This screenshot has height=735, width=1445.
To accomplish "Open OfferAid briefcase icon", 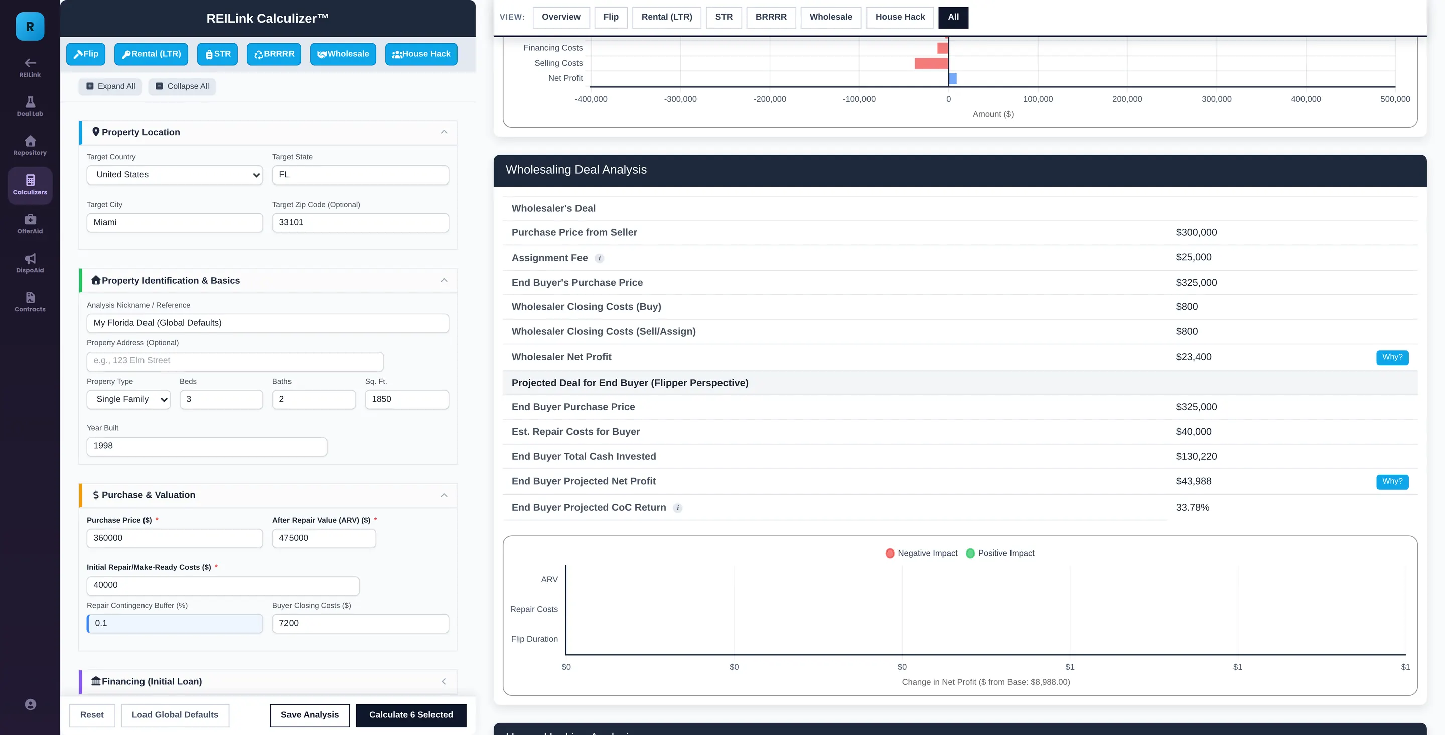I will pyautogui.click(x=30, y=219).
